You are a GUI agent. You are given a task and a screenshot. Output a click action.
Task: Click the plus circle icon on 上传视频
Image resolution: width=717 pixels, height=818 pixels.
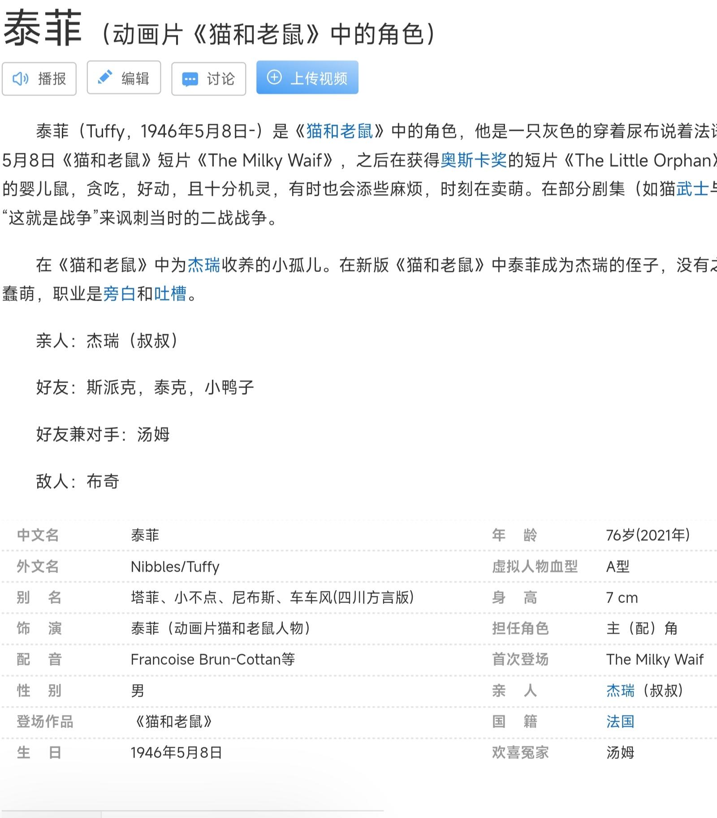274,77
